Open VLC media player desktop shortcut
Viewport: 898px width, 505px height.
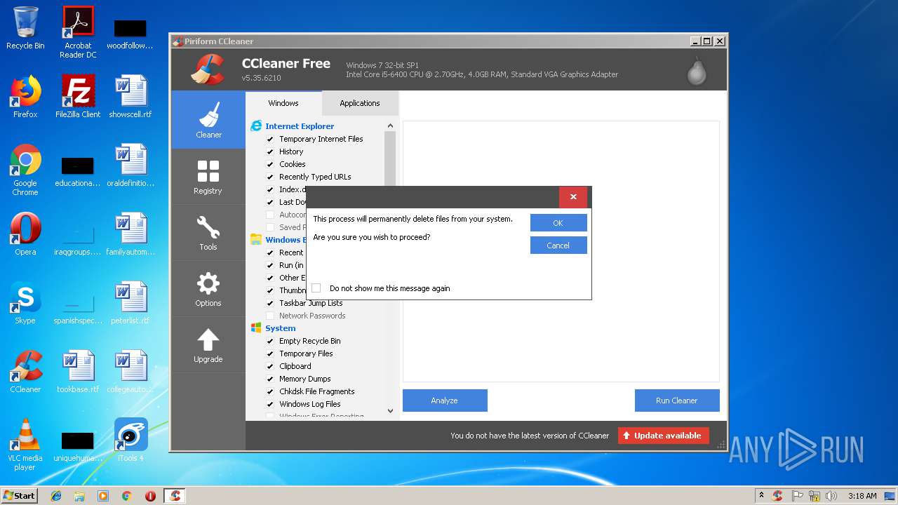[25, 445]
